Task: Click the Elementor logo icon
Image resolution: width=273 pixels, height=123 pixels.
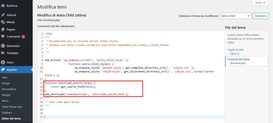Action: pyautogui.click(x=3, y=46)
